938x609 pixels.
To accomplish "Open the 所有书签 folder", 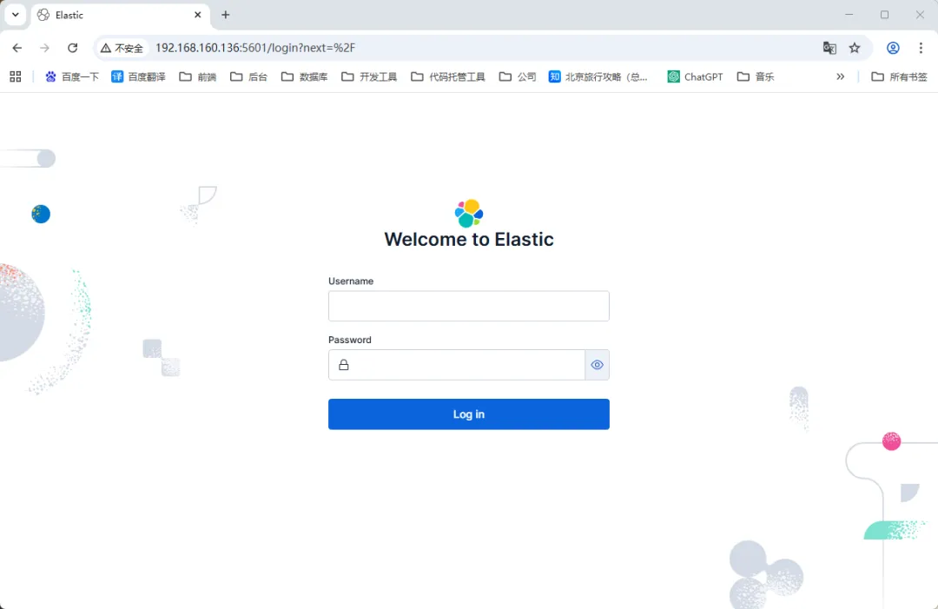I will [x=899, y=76].
